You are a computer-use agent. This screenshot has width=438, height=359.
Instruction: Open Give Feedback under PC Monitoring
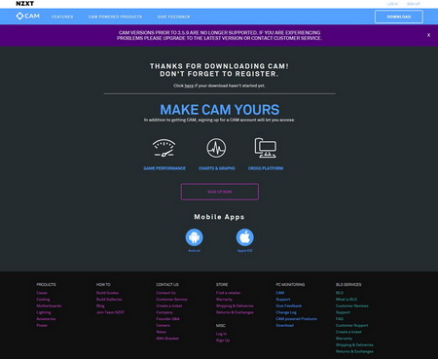(x=289, y=305)
